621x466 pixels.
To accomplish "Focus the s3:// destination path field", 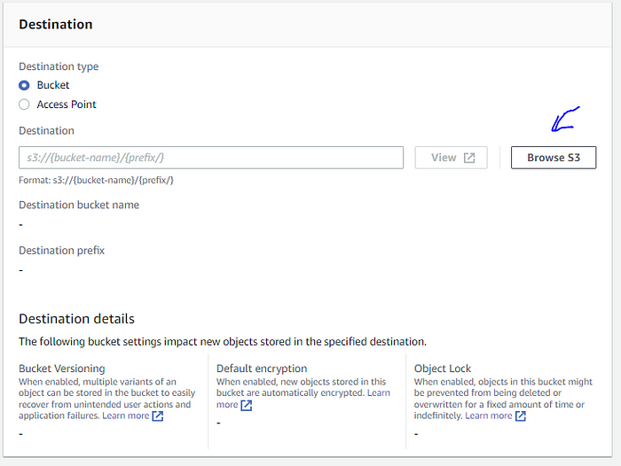I will 211,158.
